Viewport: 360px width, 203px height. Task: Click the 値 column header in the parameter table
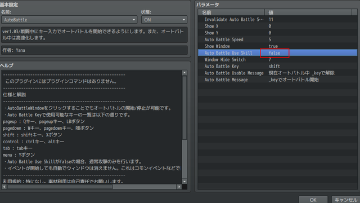pyautogui.click(x=308, y=12)
